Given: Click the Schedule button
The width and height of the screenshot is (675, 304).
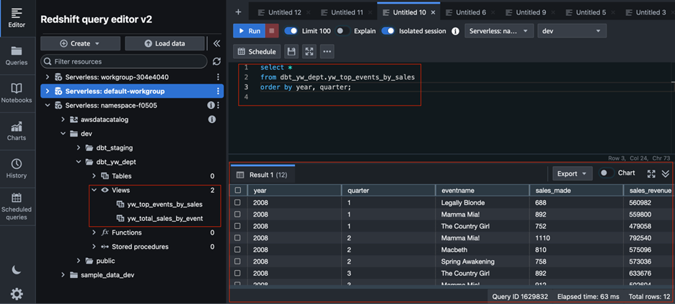Looking at the screenshot, I should click(257, 52).
